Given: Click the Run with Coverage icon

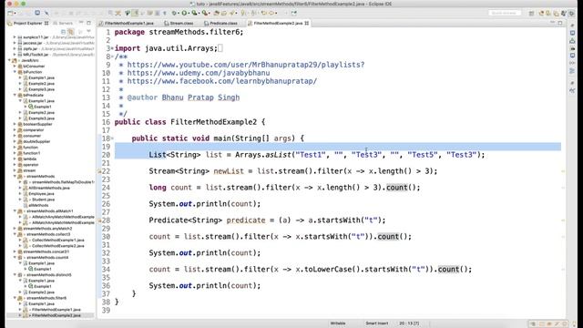Looking at the screenshot, I should click(194, 13).
